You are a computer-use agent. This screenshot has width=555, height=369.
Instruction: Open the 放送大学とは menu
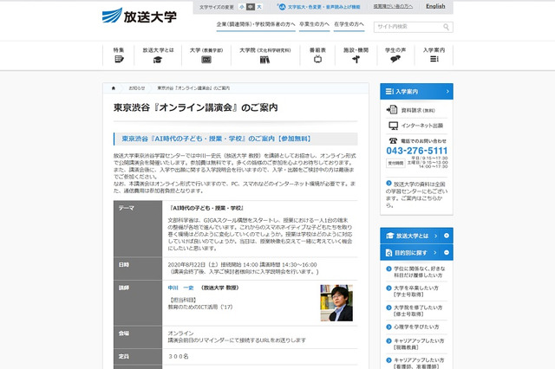[158, 55]
